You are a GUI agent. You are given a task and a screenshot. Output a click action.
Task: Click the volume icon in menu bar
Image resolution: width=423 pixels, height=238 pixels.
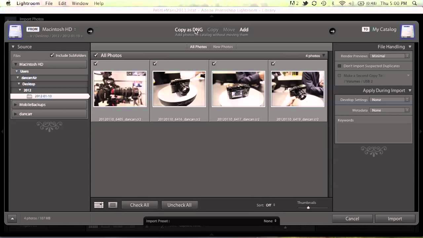pyautogui.click(x=351, y=3)
